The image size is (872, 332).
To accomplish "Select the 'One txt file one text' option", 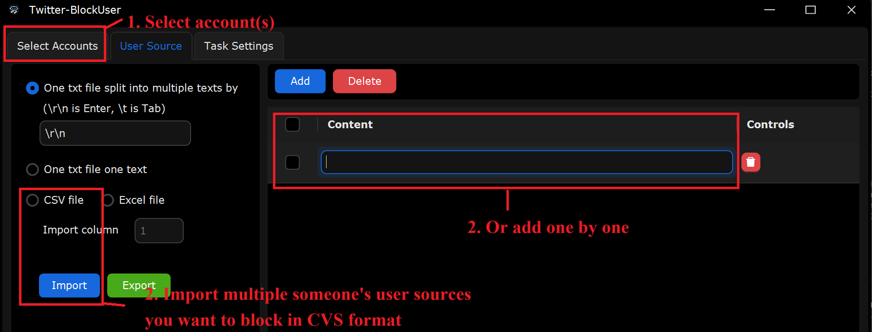I will tap(32, 170).
